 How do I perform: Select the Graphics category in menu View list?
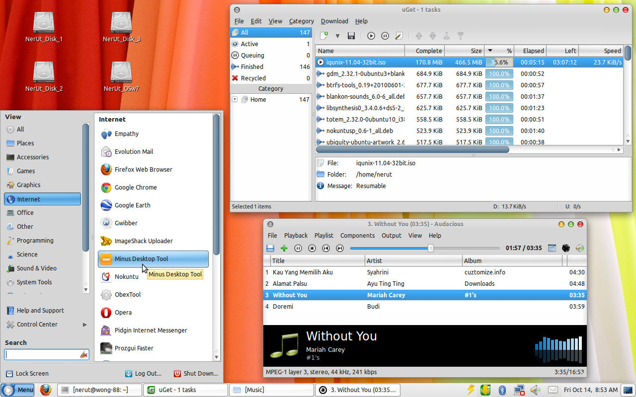tap(42, 185)
